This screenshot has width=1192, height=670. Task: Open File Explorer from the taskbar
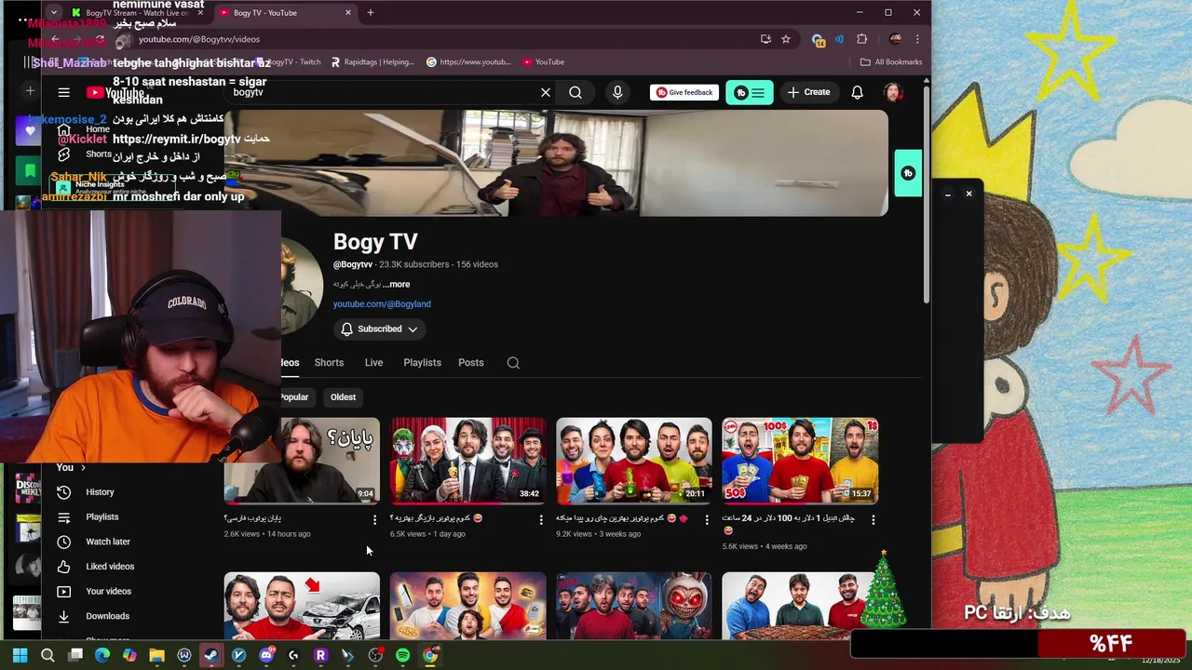tap(156, 655)
